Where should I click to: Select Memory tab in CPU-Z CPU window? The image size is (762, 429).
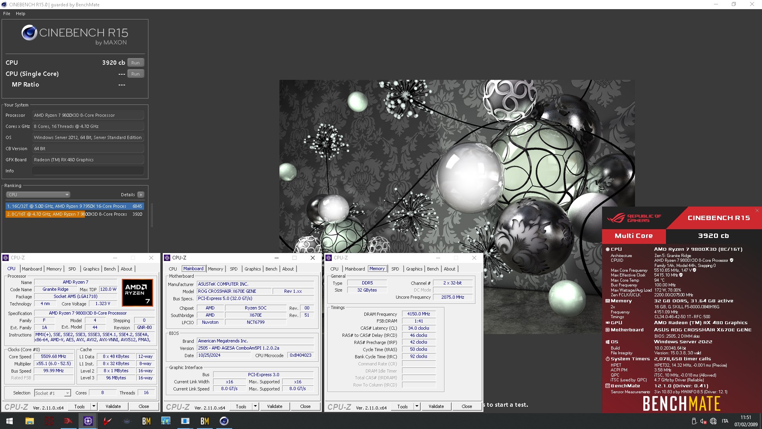(x=54, y=269)
